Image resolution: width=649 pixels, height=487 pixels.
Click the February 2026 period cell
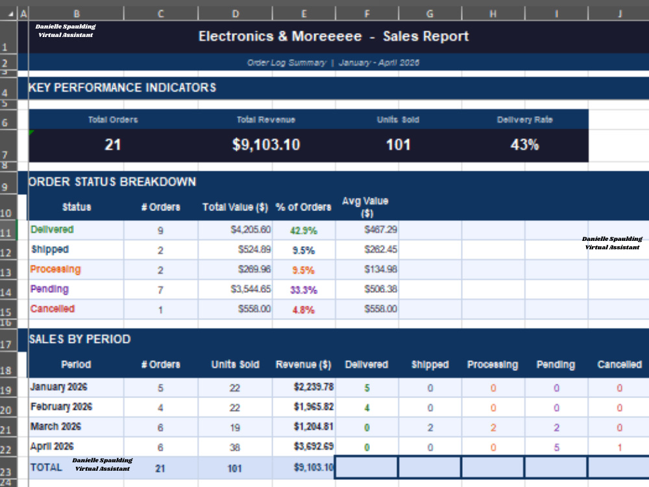[76, 408]
